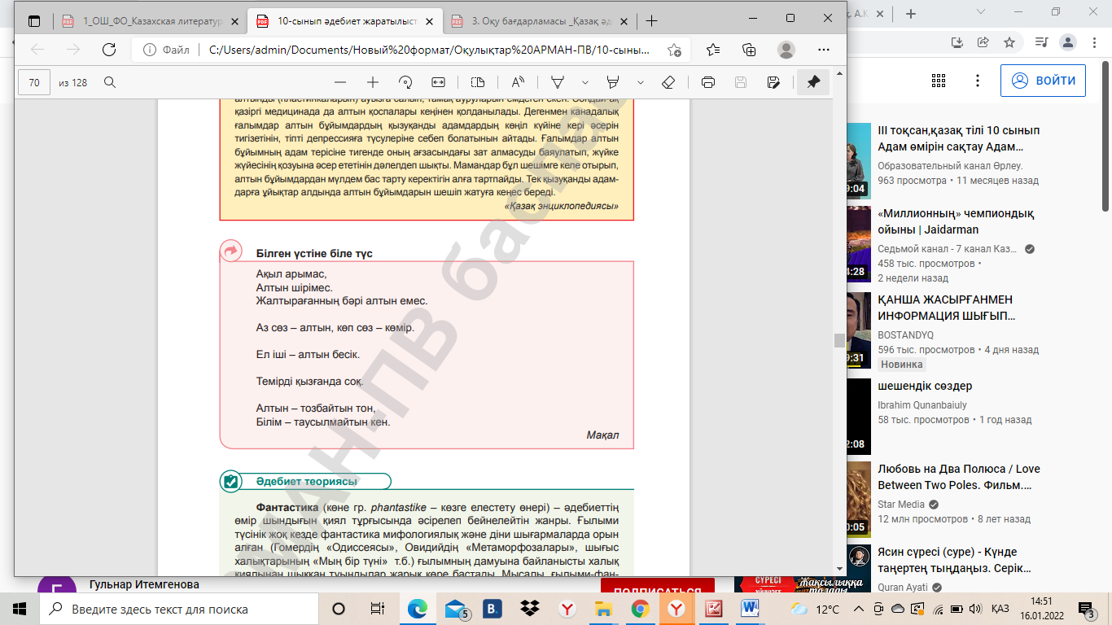Show hidden system tray icons
The width and height of the screenshot is (1112, 625).
pos(857,609)
